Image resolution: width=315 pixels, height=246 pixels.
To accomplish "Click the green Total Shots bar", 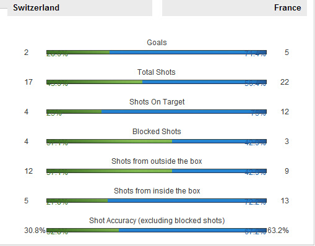I will (x=94, y=82).
